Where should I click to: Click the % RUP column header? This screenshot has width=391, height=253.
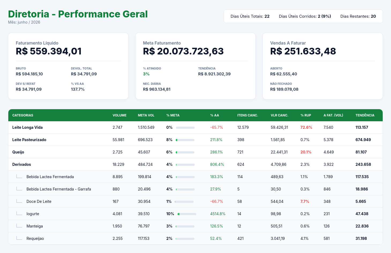coord(306,115)
